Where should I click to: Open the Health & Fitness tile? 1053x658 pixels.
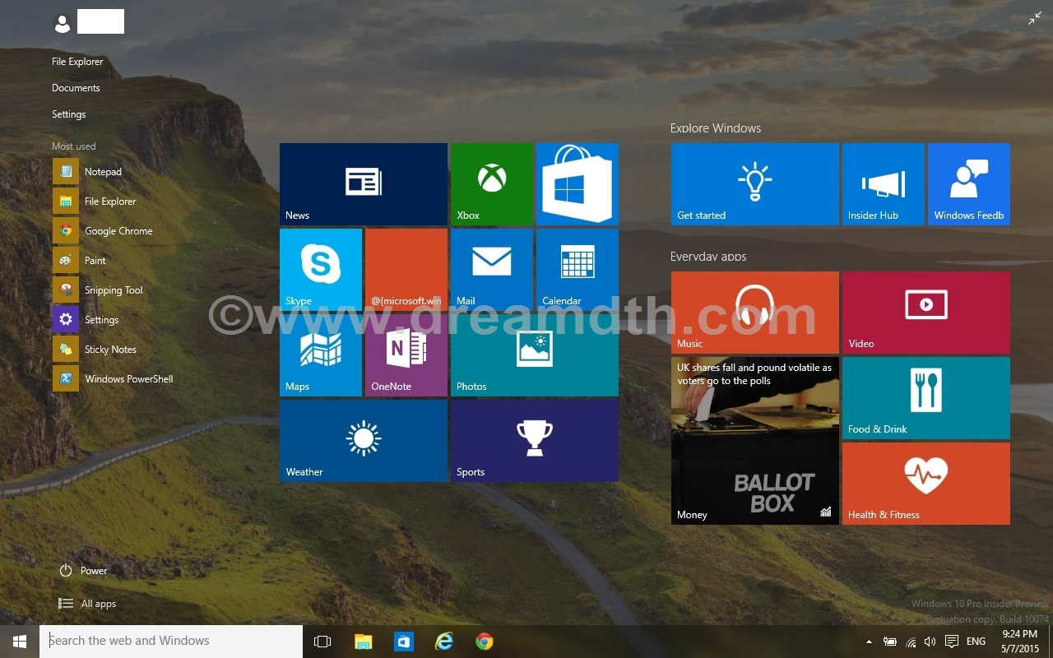[x=926, y=484]
